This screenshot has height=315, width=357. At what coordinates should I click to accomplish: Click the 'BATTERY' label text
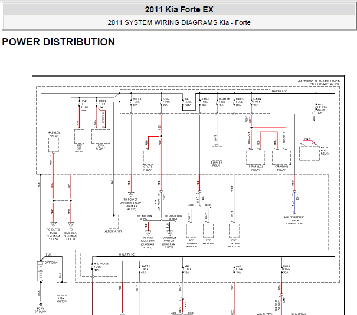tap(51, 263)
